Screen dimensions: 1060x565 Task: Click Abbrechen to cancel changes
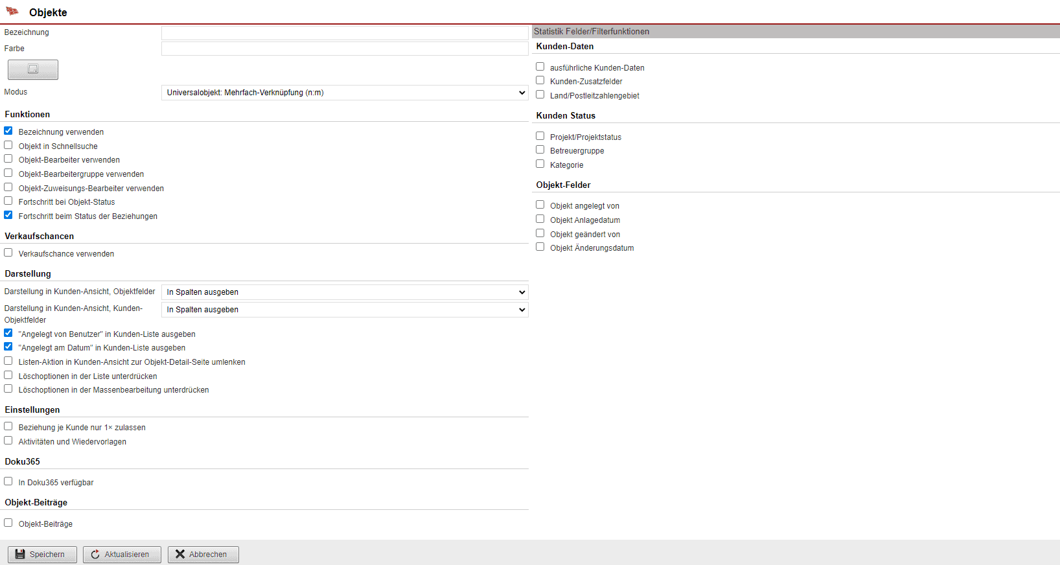203,555
